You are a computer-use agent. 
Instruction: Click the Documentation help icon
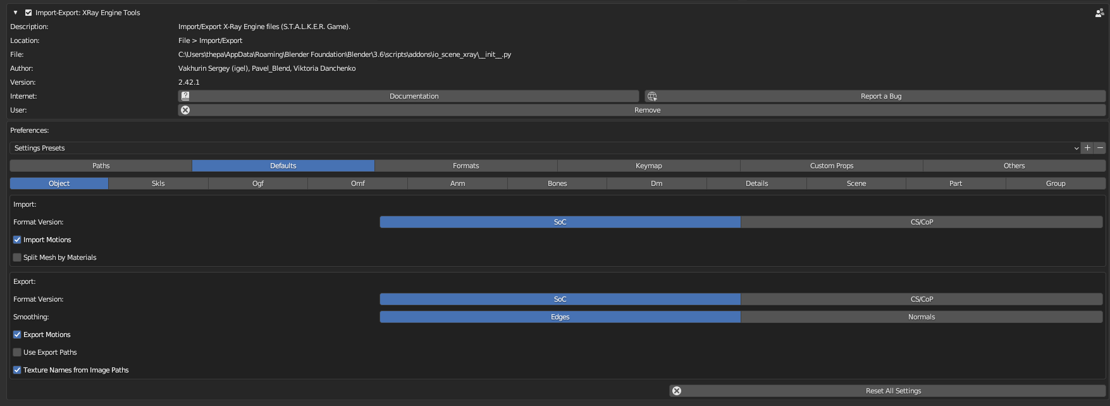point(185,96)
